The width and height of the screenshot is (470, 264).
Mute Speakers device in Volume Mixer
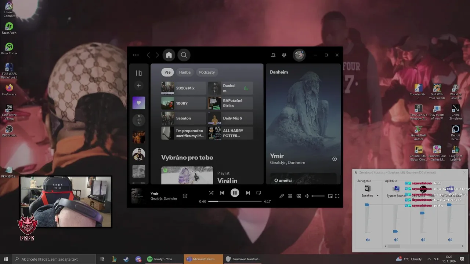coord(368,240)
